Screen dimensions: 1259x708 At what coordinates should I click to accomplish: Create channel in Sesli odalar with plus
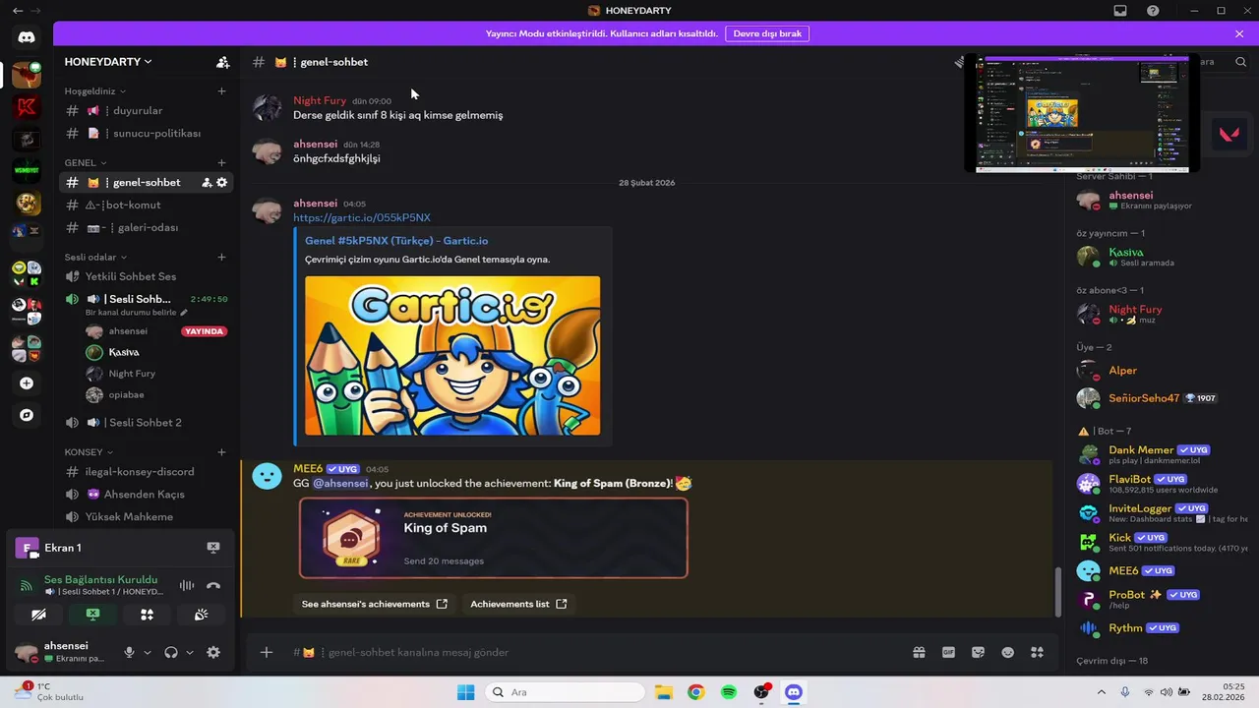221,258
